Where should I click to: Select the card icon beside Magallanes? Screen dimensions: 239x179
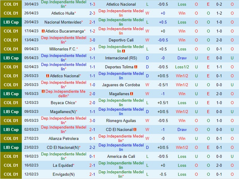[x=132, y=94]
